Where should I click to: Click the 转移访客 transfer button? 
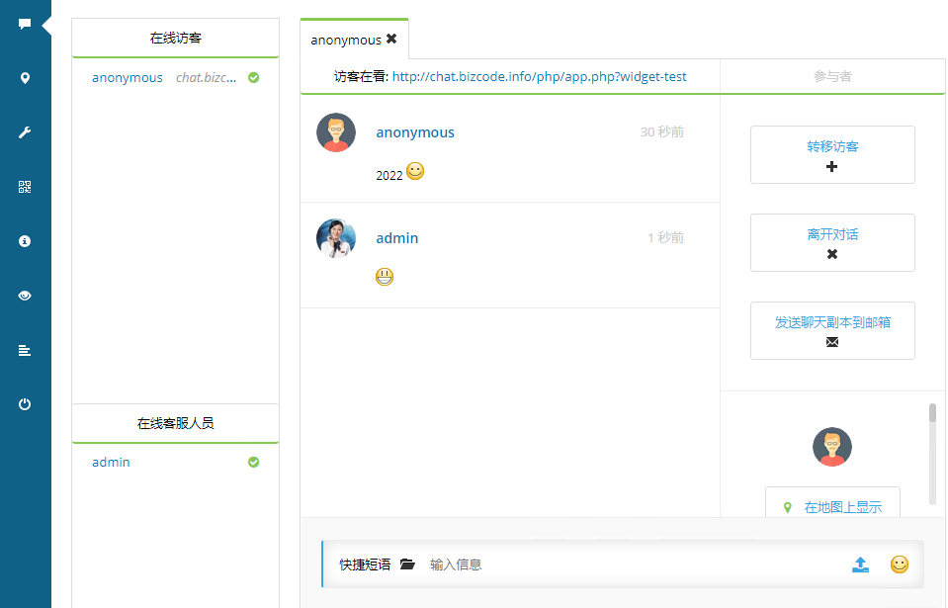(832, 155)
